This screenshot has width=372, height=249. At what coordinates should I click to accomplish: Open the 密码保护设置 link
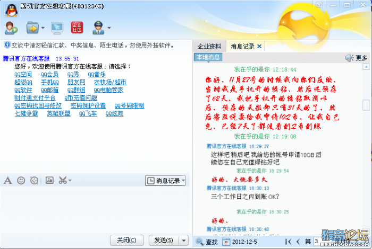[x=88, y=105]
